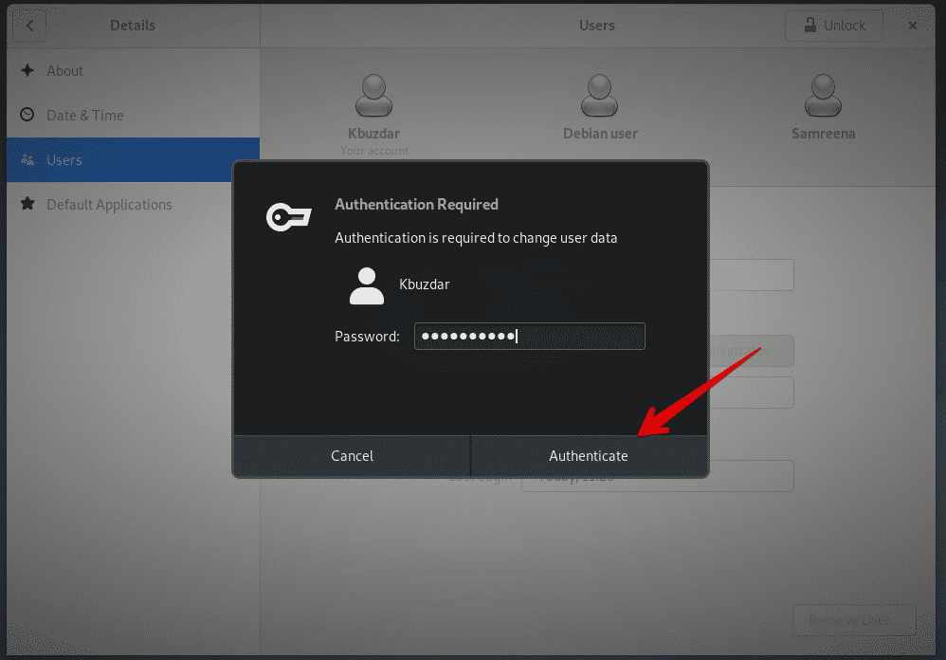The width and height of the screenshot is (946, 660).
Task: Select the About star icon in sidebar
Action: click(27, 71)
